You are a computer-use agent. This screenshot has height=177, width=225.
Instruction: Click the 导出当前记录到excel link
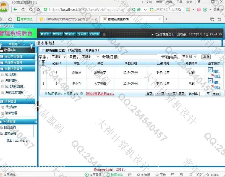tap(100, 94)
